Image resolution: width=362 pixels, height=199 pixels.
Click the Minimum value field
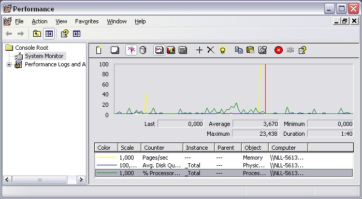pyautogui.click(x=330, y=124)
